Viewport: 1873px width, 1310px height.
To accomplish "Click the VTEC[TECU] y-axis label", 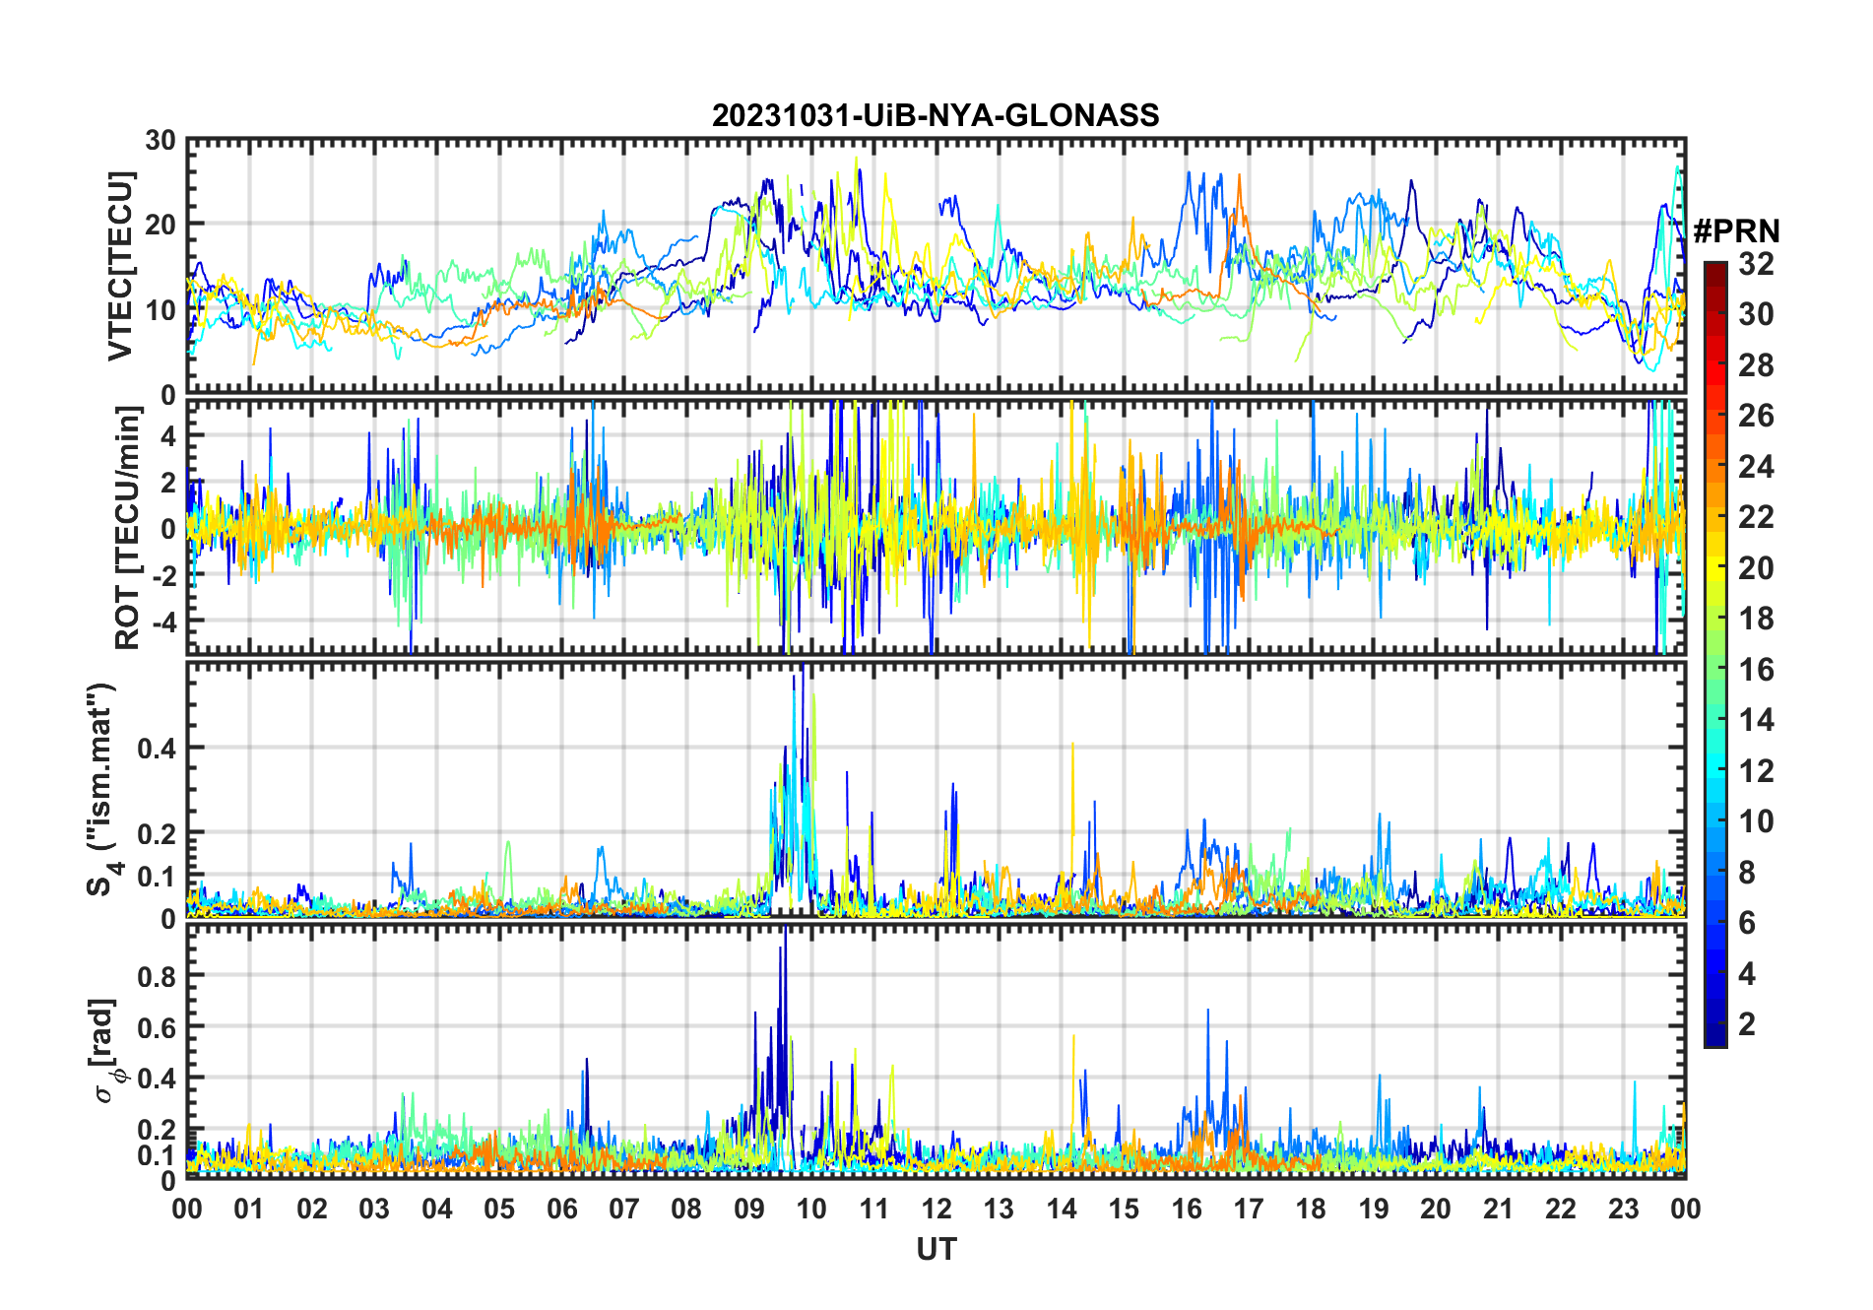I will point(120,266).
